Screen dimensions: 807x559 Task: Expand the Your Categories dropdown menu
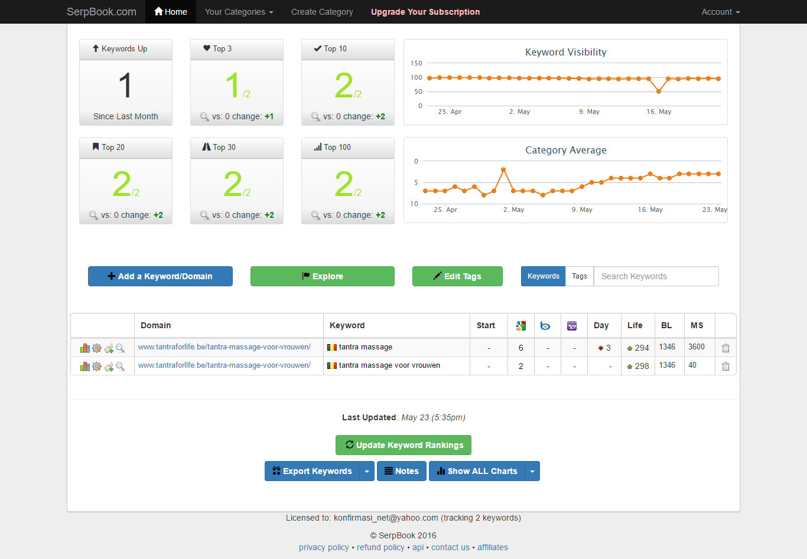[239, 12]
